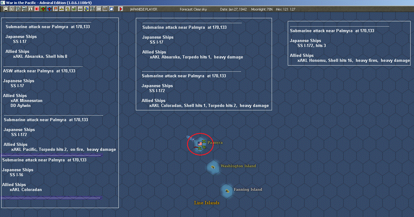Click the DD Aylwin entry
This screenshot has width=414, height=217.
pos(20,105)
